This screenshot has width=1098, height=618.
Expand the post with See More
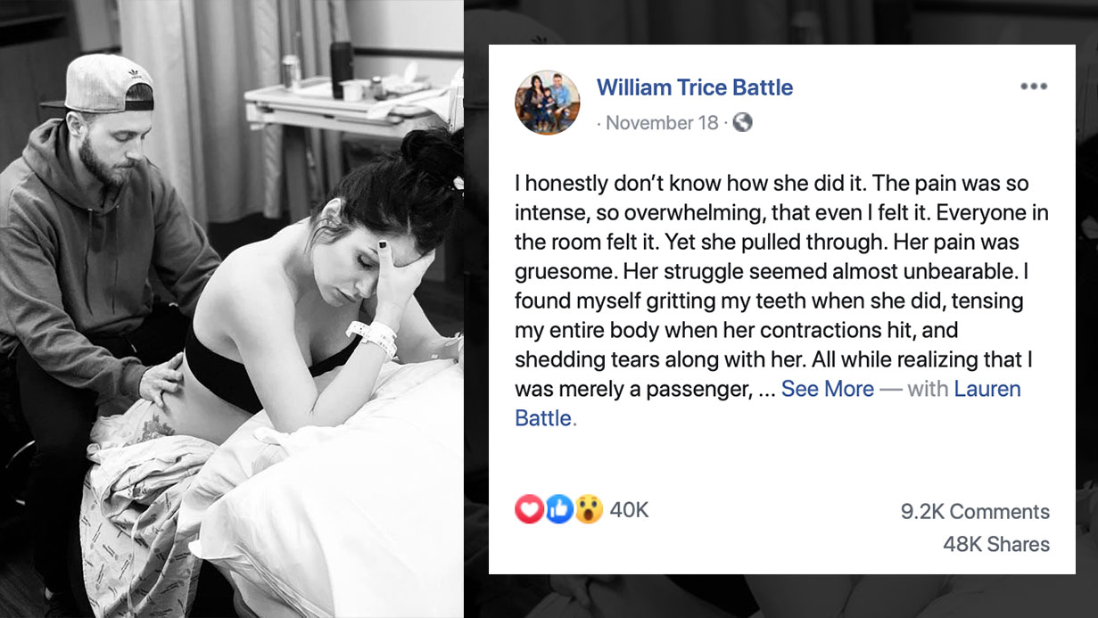(x=827, y=389)
